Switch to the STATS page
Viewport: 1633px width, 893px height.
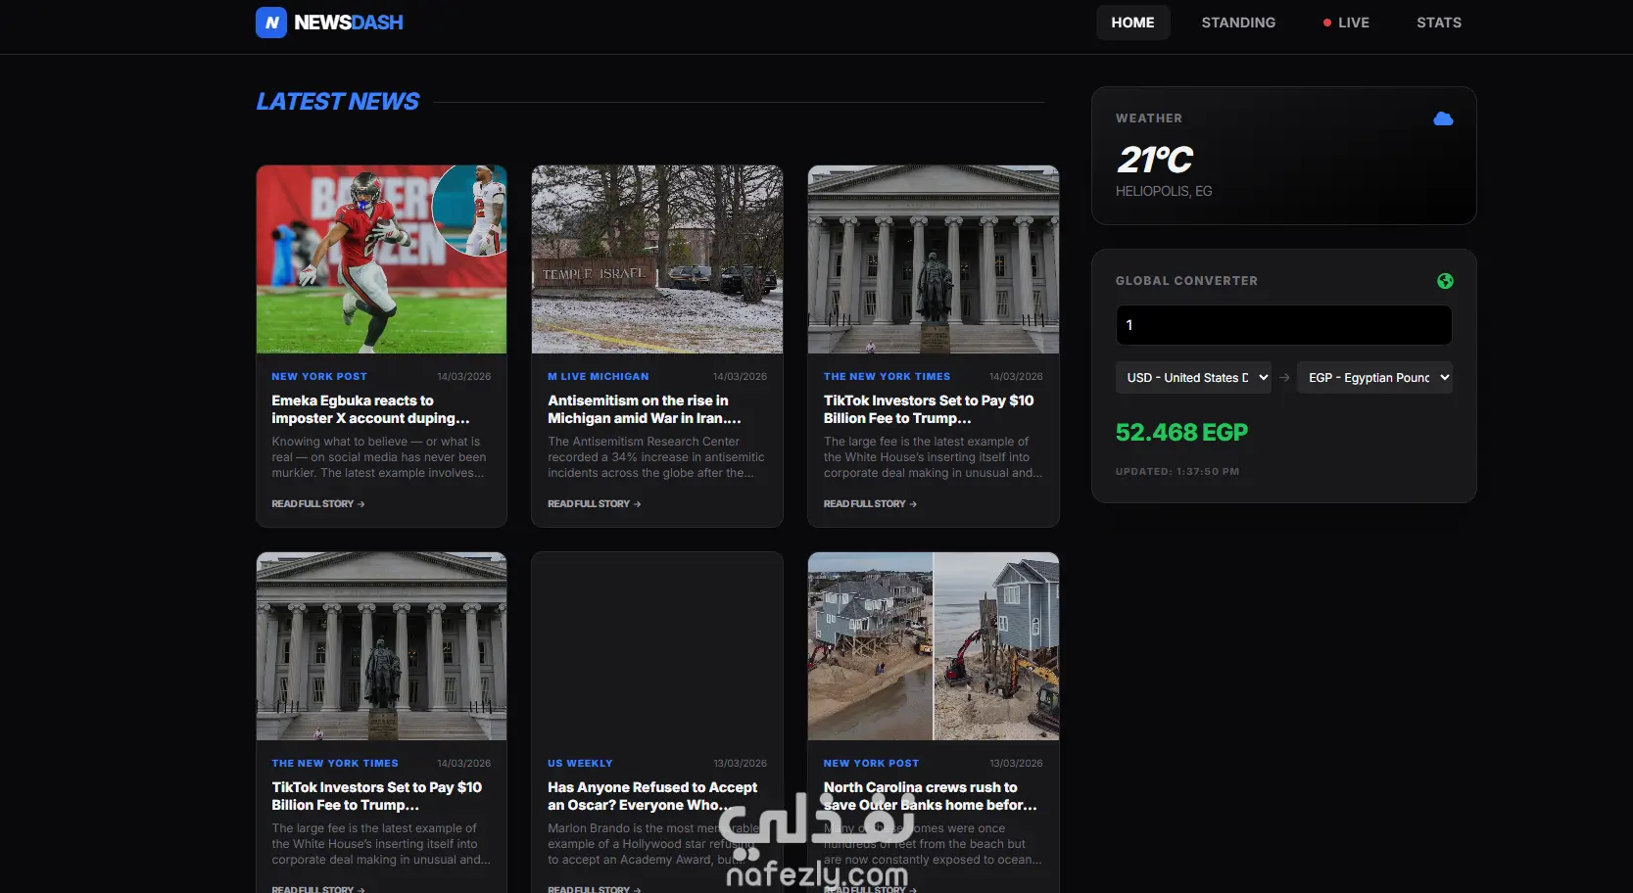(1439, 23)
